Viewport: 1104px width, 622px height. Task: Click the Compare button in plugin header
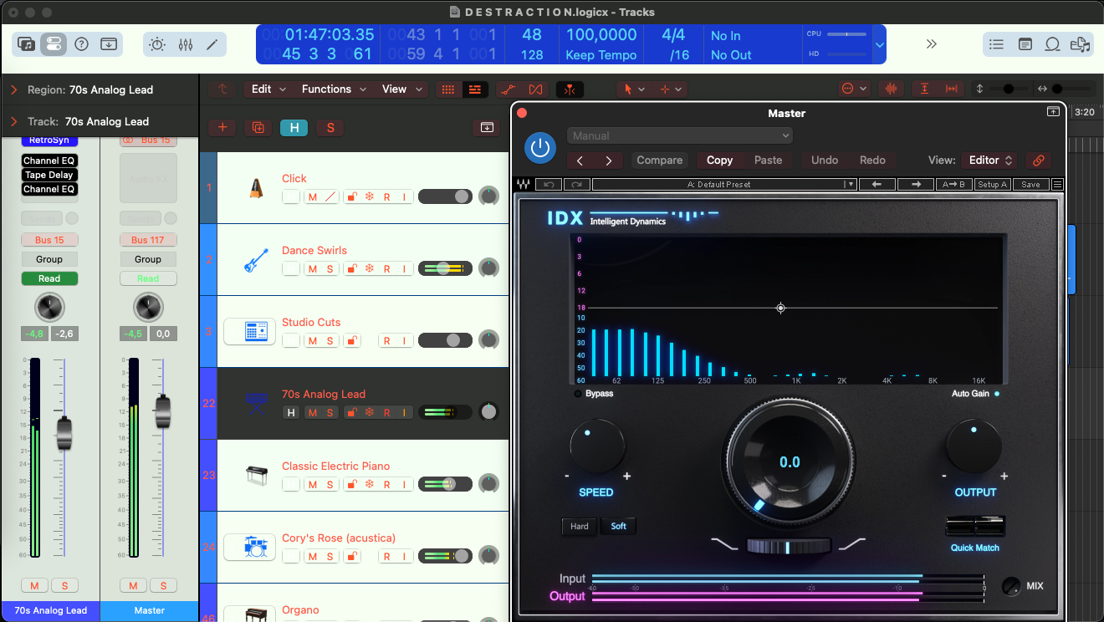(x=659, y=161)
